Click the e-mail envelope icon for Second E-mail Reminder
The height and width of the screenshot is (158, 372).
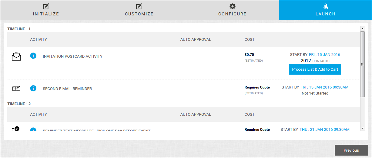(16, 89)
